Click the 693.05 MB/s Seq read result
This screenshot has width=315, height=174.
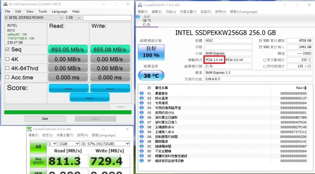click(x=68, y=49)
